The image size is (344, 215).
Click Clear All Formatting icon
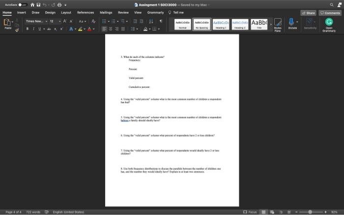tap(93, 21)
